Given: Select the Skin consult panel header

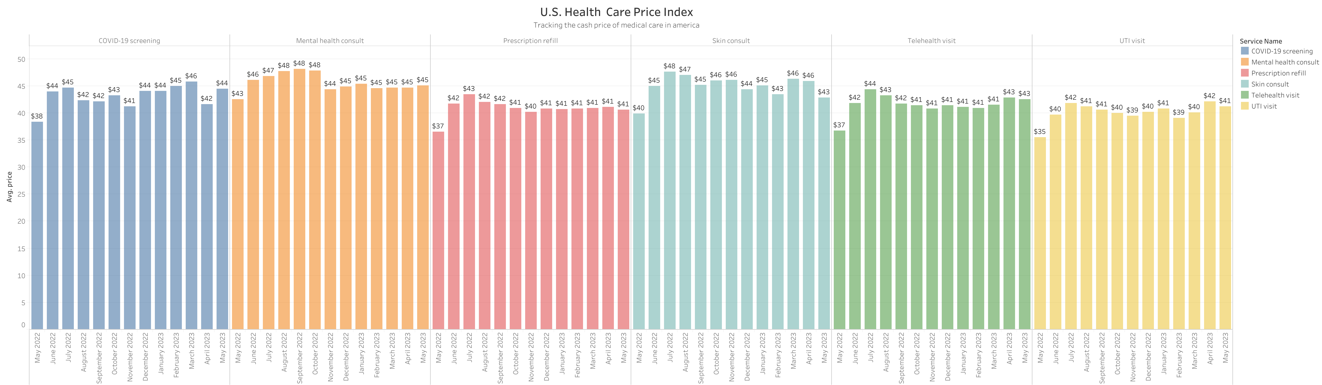Looking at the screenshot, I should 731,41.
